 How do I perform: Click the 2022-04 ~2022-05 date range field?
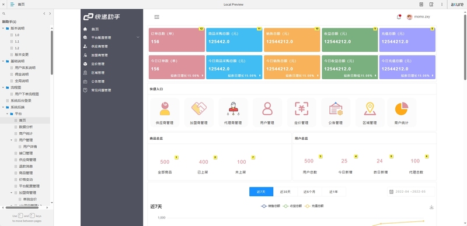point(410,192)
